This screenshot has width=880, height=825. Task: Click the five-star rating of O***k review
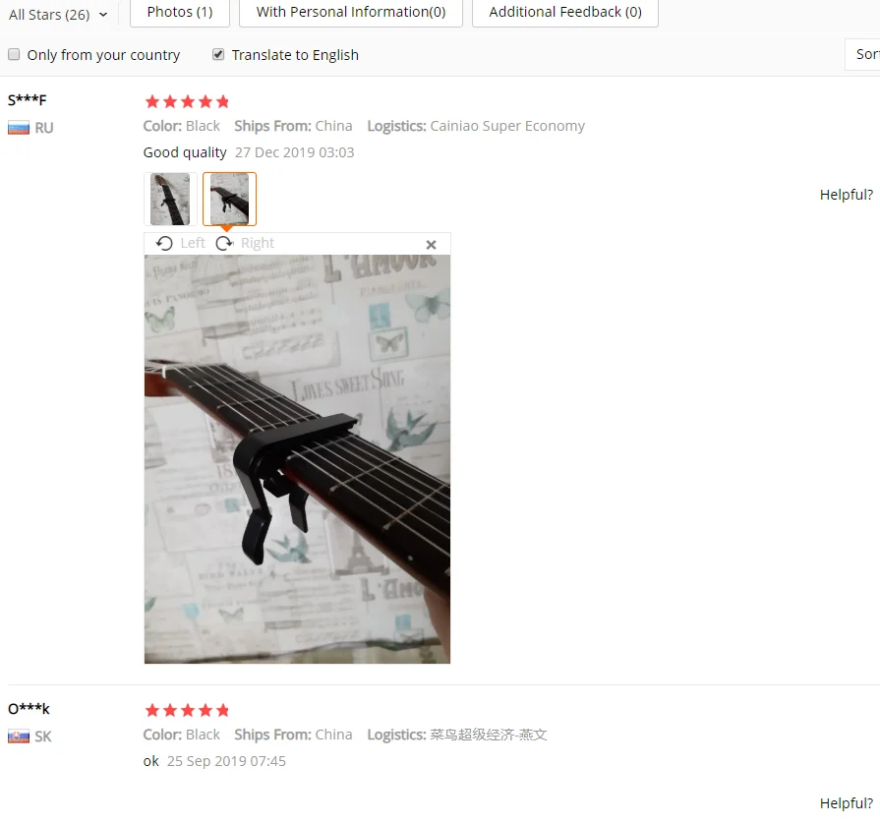click(187, 710)
